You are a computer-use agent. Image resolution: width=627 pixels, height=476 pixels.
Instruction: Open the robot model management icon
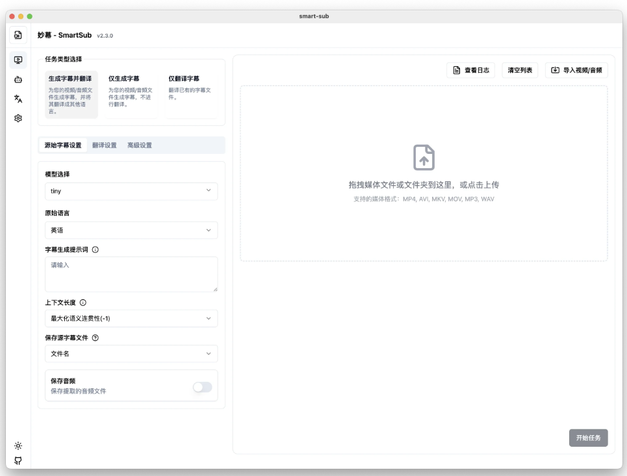(18, 79)
